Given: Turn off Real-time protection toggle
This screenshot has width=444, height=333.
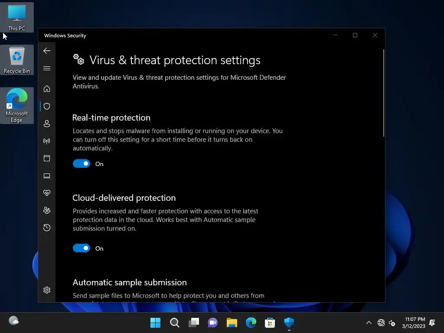Looking at the screenshot, I should click(81, 163).
